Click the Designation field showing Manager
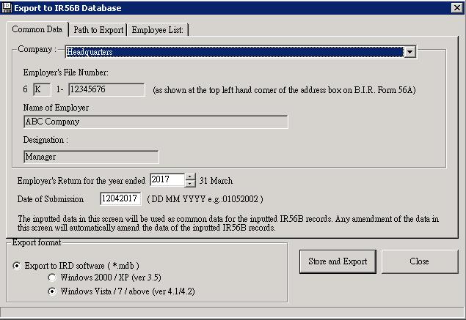 point(91,157)
